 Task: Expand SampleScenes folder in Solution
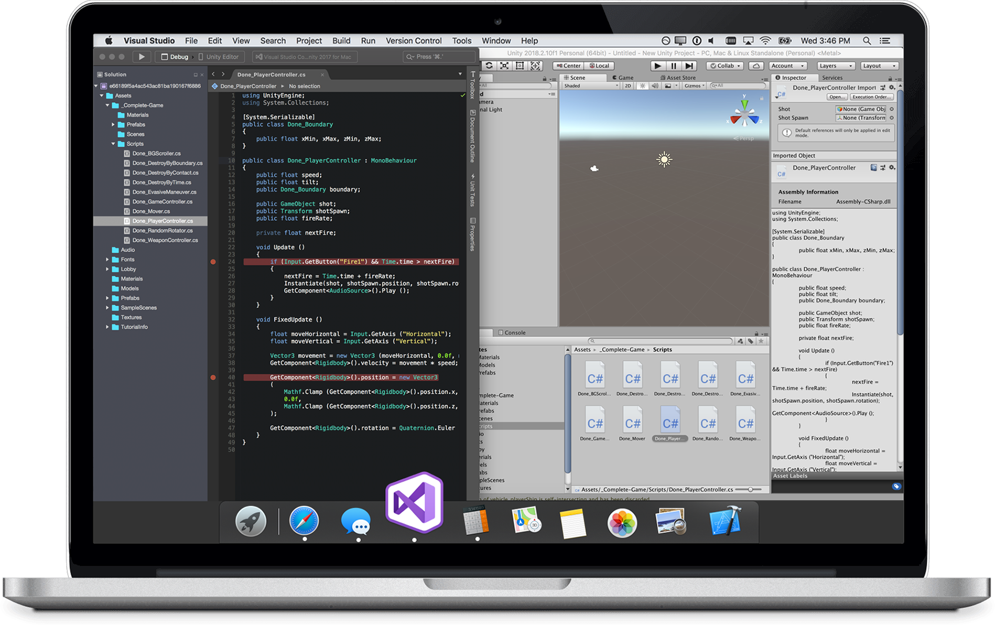(x=108, y=308)
